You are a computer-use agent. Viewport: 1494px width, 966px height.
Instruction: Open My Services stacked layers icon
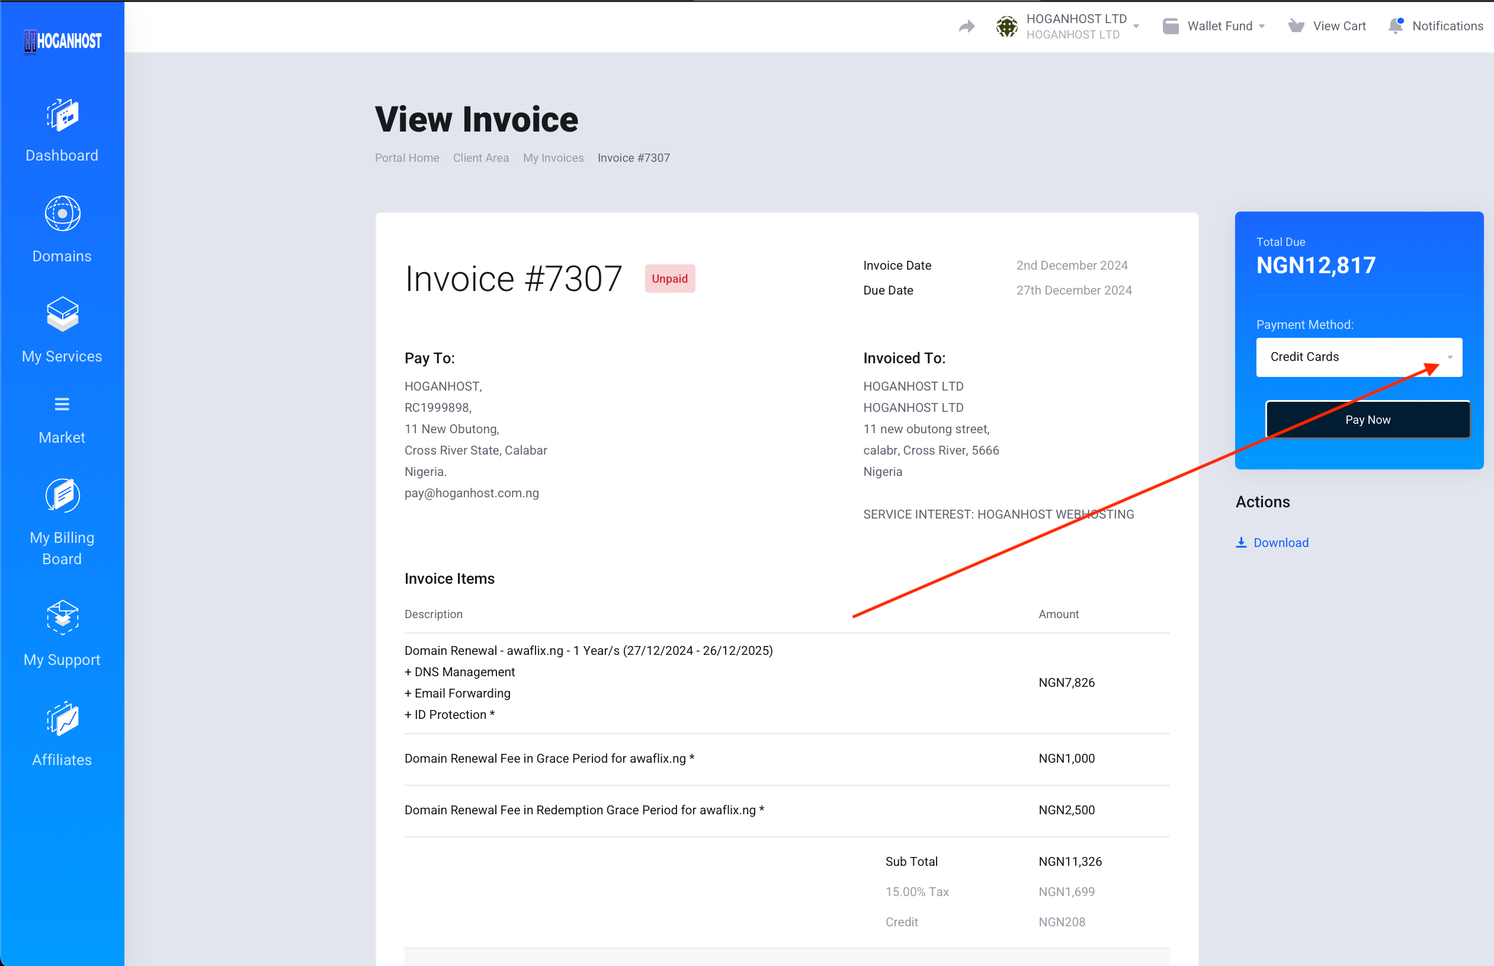coord(62,314)
